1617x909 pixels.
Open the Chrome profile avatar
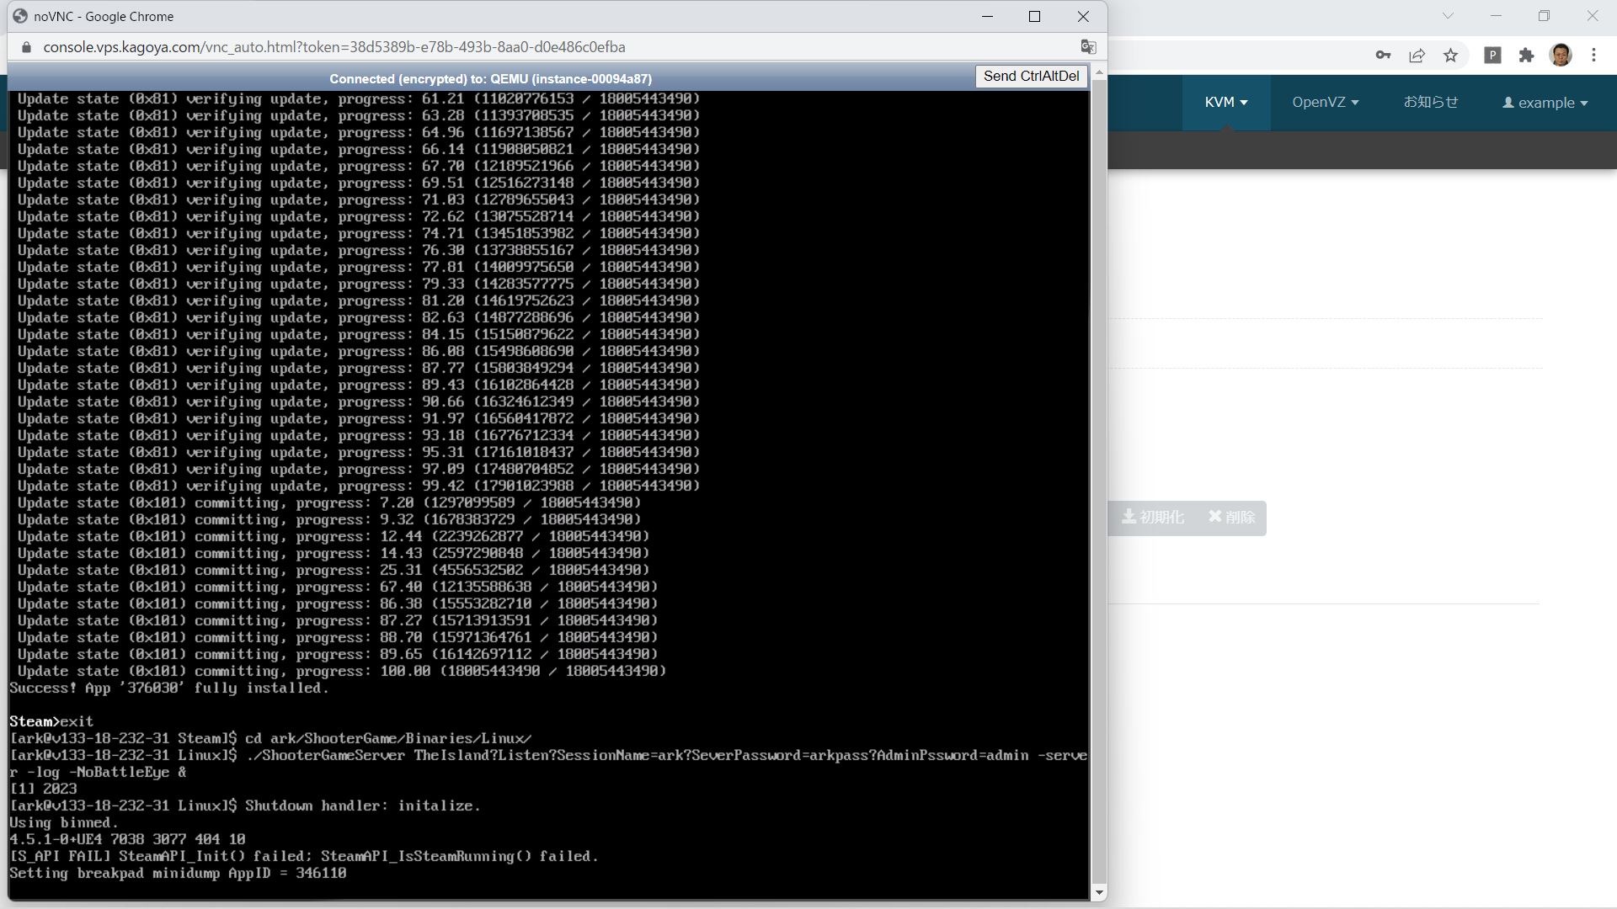tap(1561, 56)
